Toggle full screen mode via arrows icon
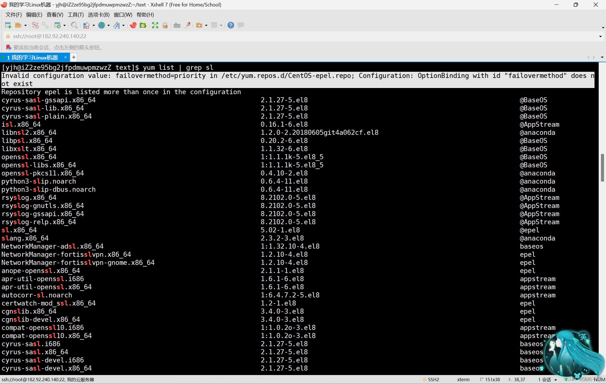Image resolution: width=606 pixels, height=384 pixels. pyautogui.click(x=155, y=25)
